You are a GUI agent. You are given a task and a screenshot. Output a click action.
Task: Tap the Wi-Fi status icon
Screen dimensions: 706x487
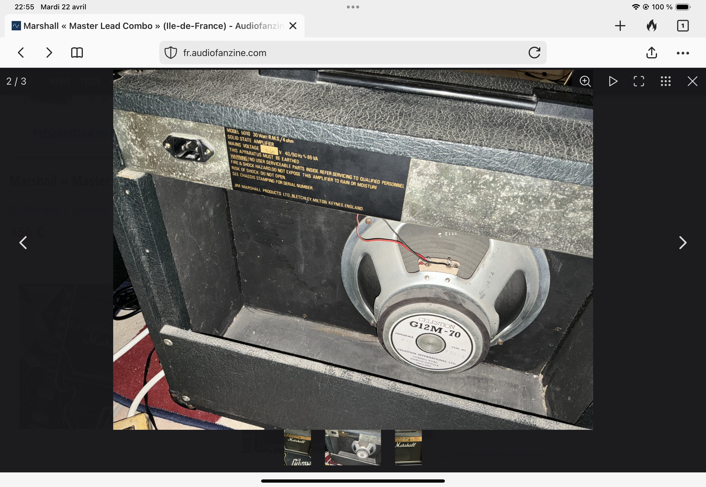(636, 7)
